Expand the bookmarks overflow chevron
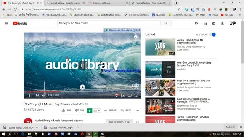 (x=240, y=15)
